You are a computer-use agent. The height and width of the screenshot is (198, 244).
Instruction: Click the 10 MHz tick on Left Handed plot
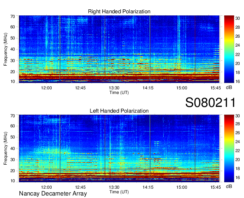[13, 181]
